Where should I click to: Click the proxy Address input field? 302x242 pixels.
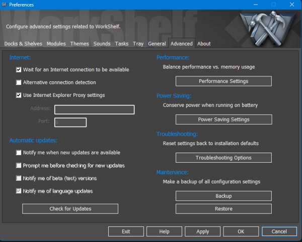(x=94, y=109)
